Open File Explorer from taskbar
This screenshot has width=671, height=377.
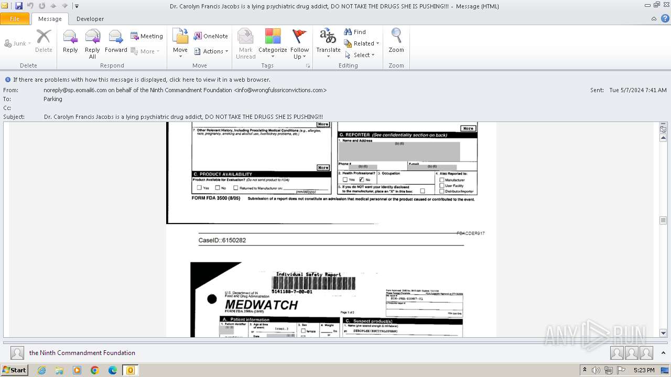tap(59, 370)
